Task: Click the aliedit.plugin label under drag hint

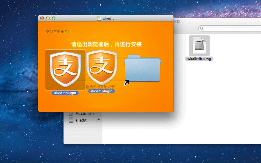Action: coord(101,91)
